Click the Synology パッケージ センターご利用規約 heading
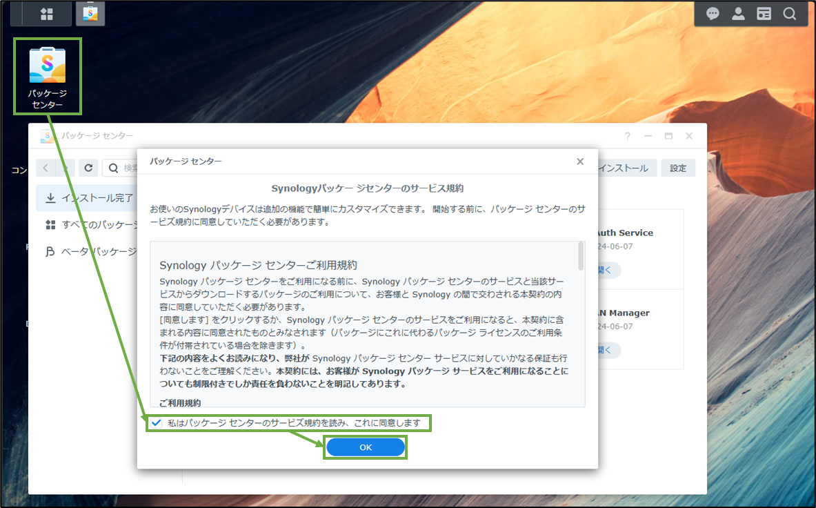The width and height of the screenshot is (816, 508). tap(258, 265)
